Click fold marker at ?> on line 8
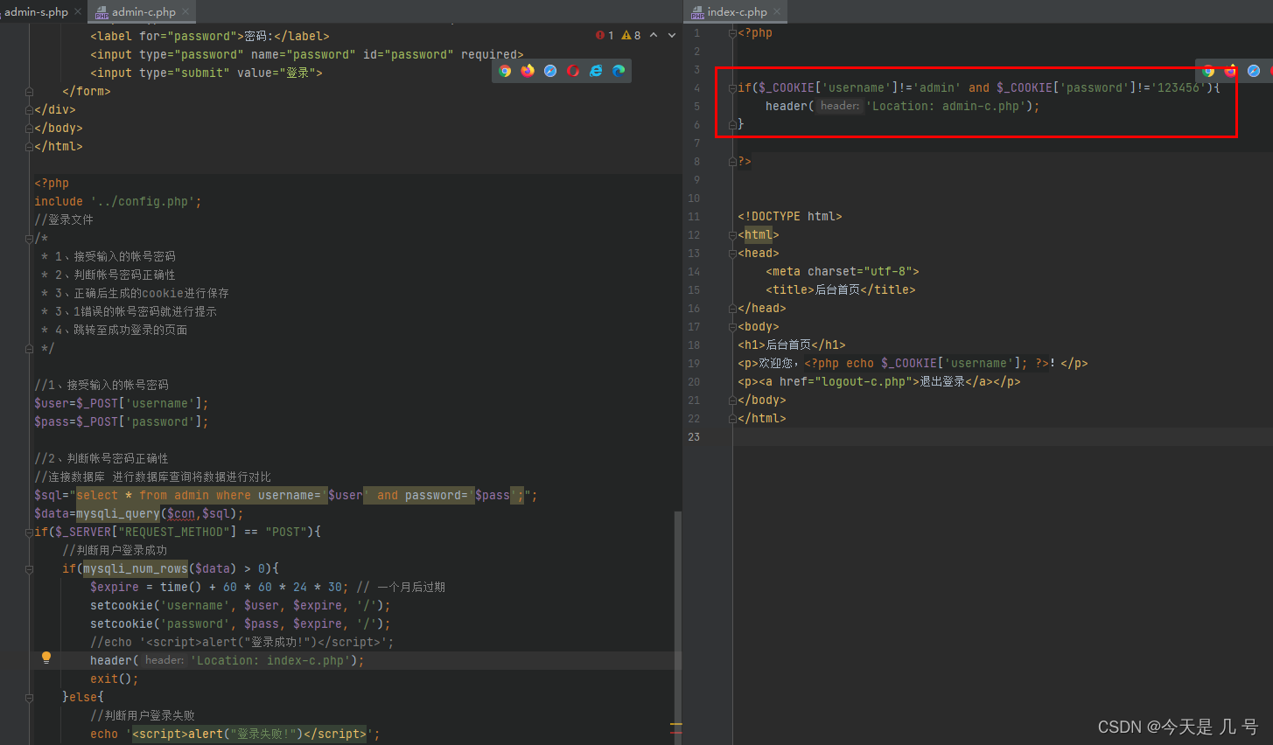 point(732,162)
